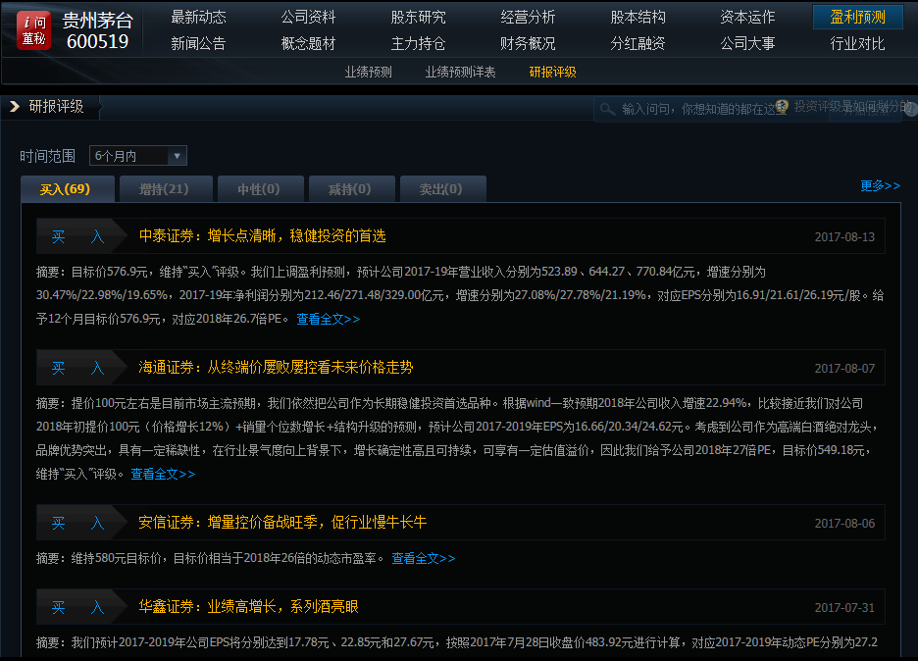Open the 最新动态 menu item
The height and width of the screenshot is (661, 918).
tap(198, 17)
